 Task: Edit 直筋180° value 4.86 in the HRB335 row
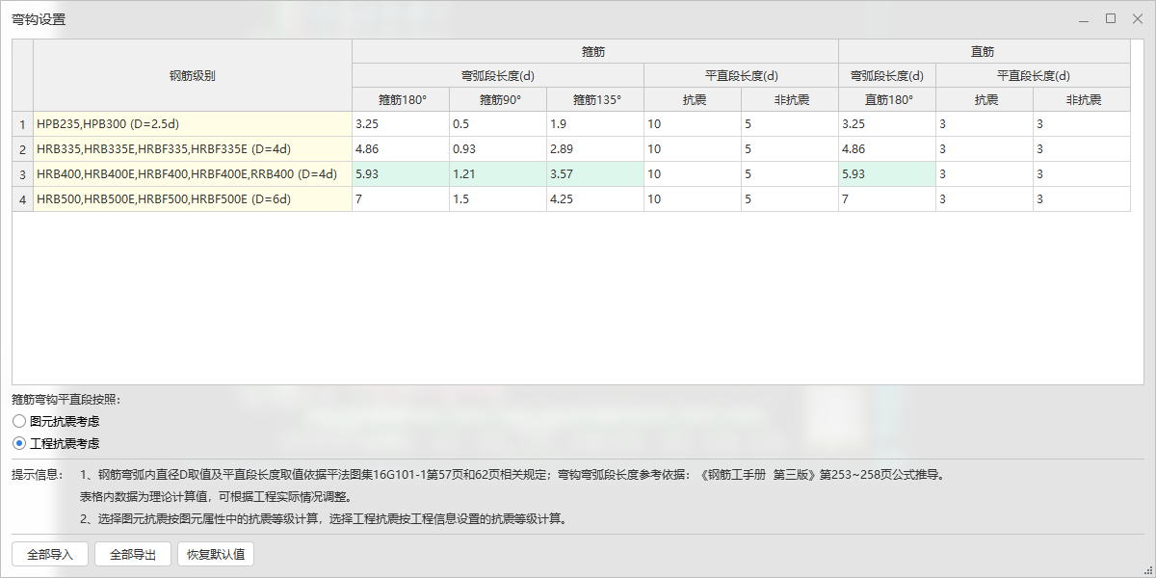(x=887, y=149)
